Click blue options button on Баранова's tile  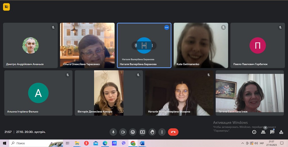[x=166, y=27]
